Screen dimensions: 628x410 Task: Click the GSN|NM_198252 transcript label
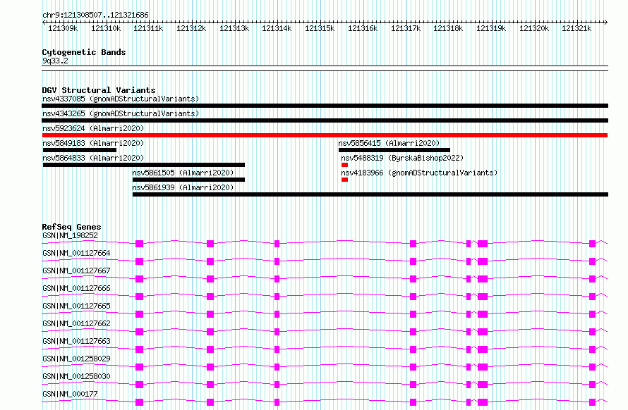(x=70, y=235)
